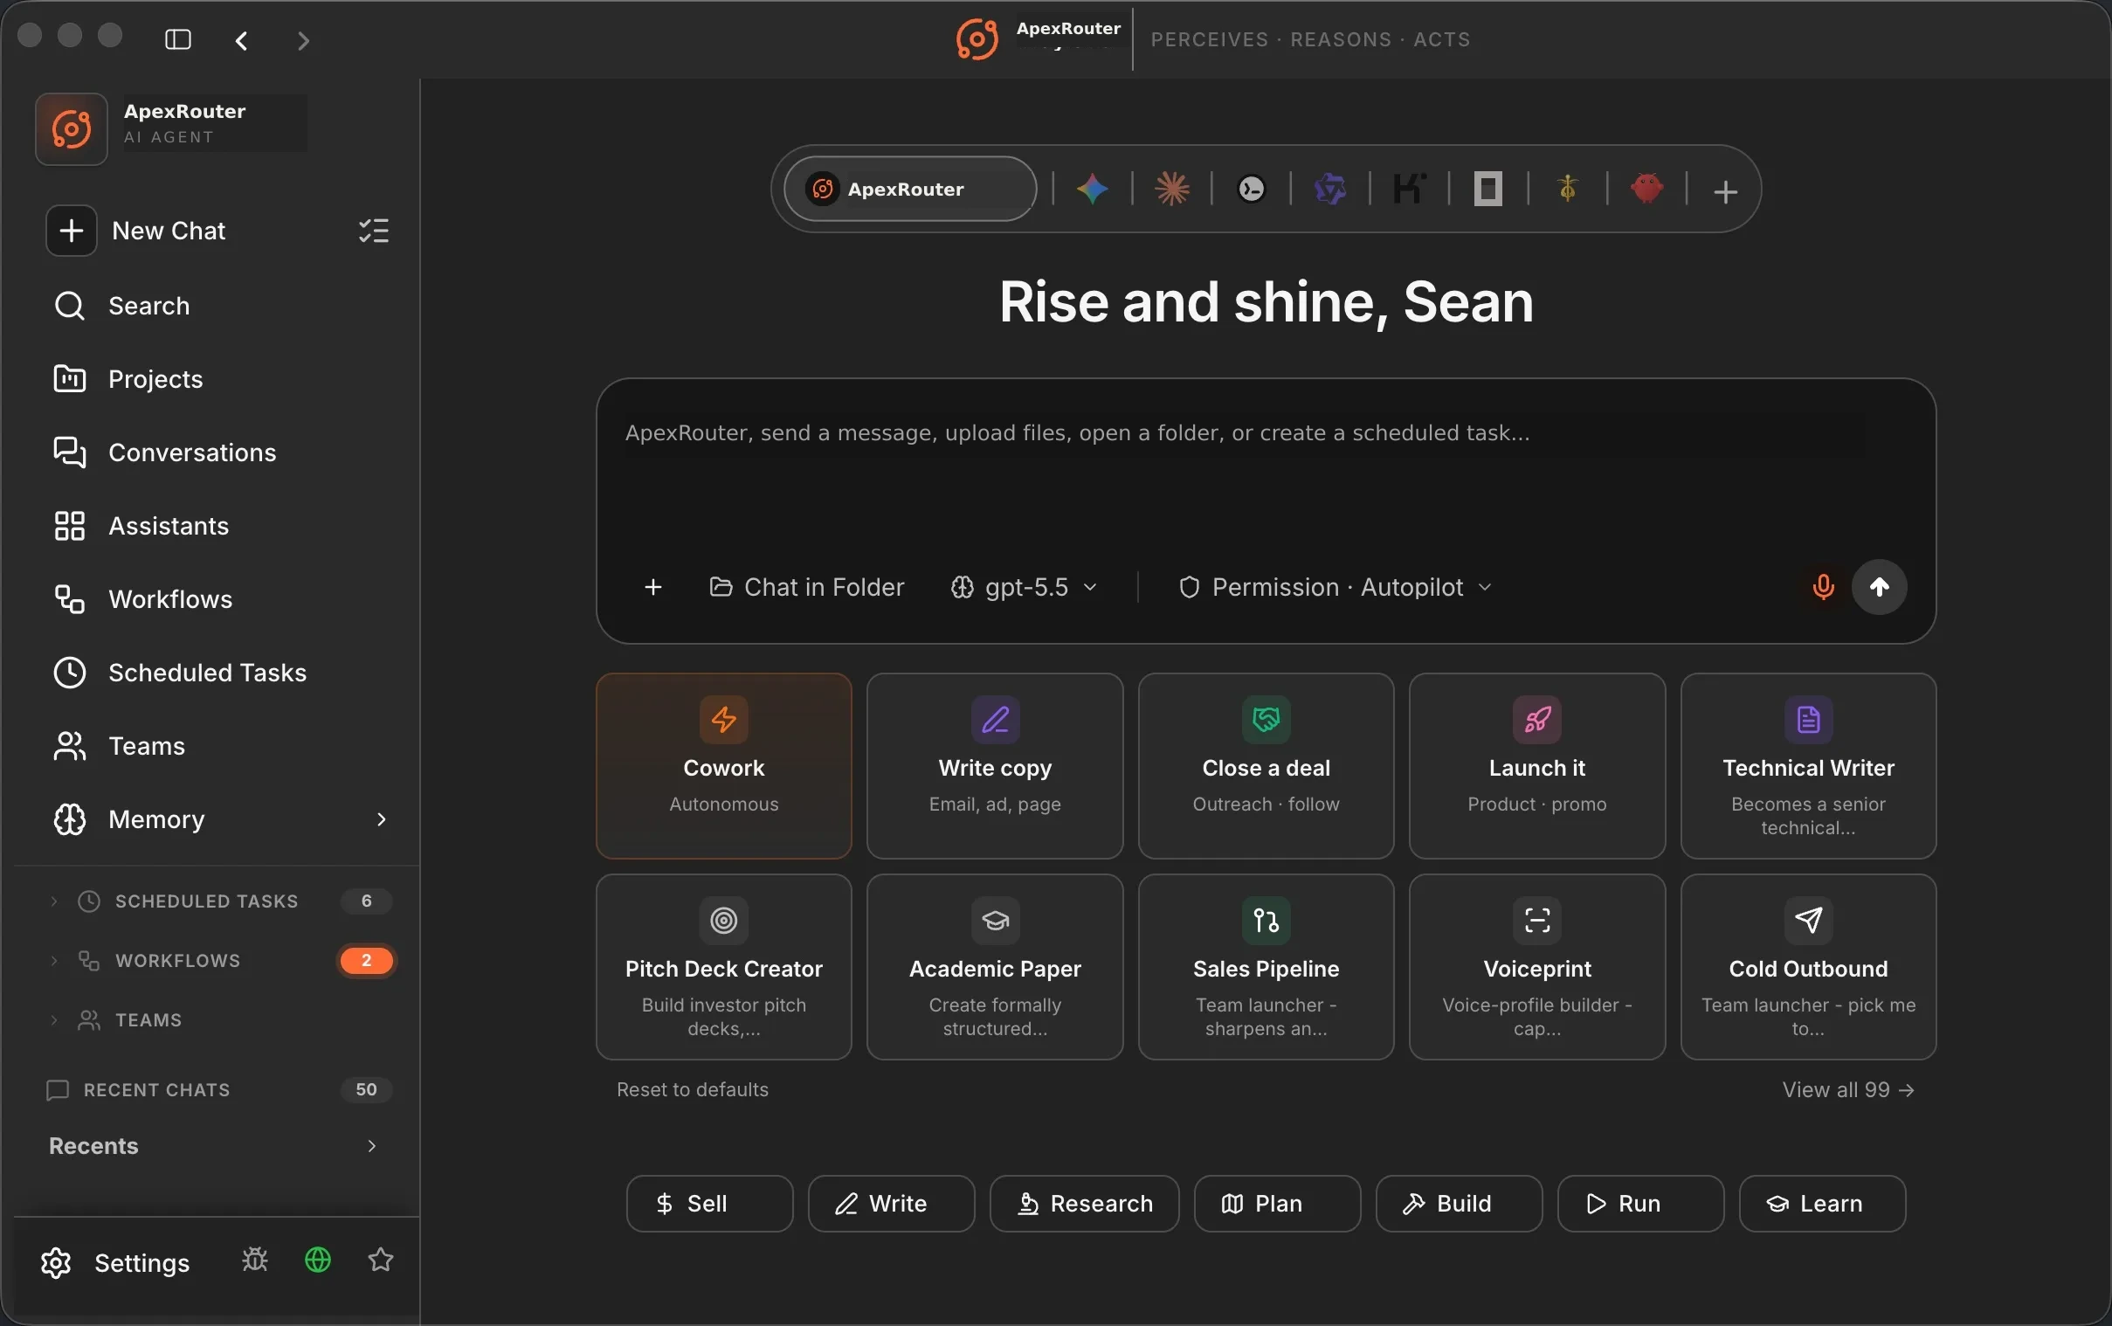Open the Permission · Autopilot dropdown
2112x1326 pixels.
pos(1336,587)
